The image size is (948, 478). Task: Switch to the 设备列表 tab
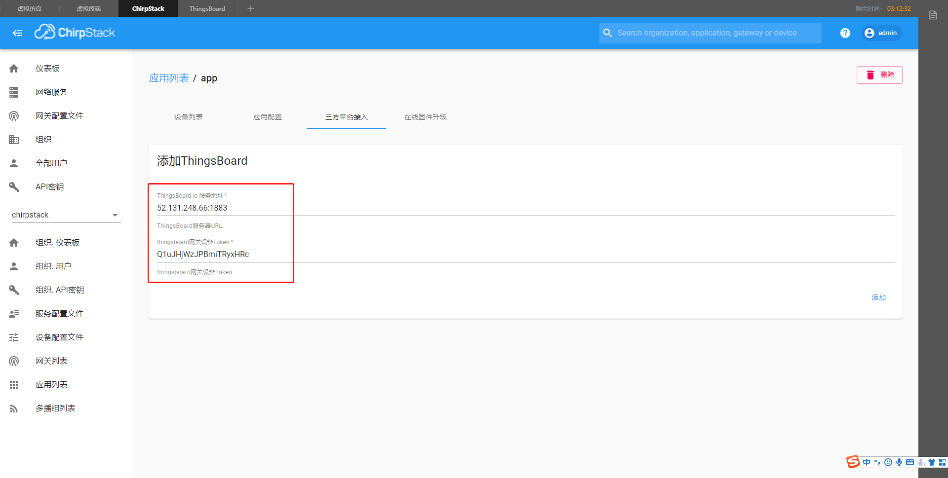[188, 117]
